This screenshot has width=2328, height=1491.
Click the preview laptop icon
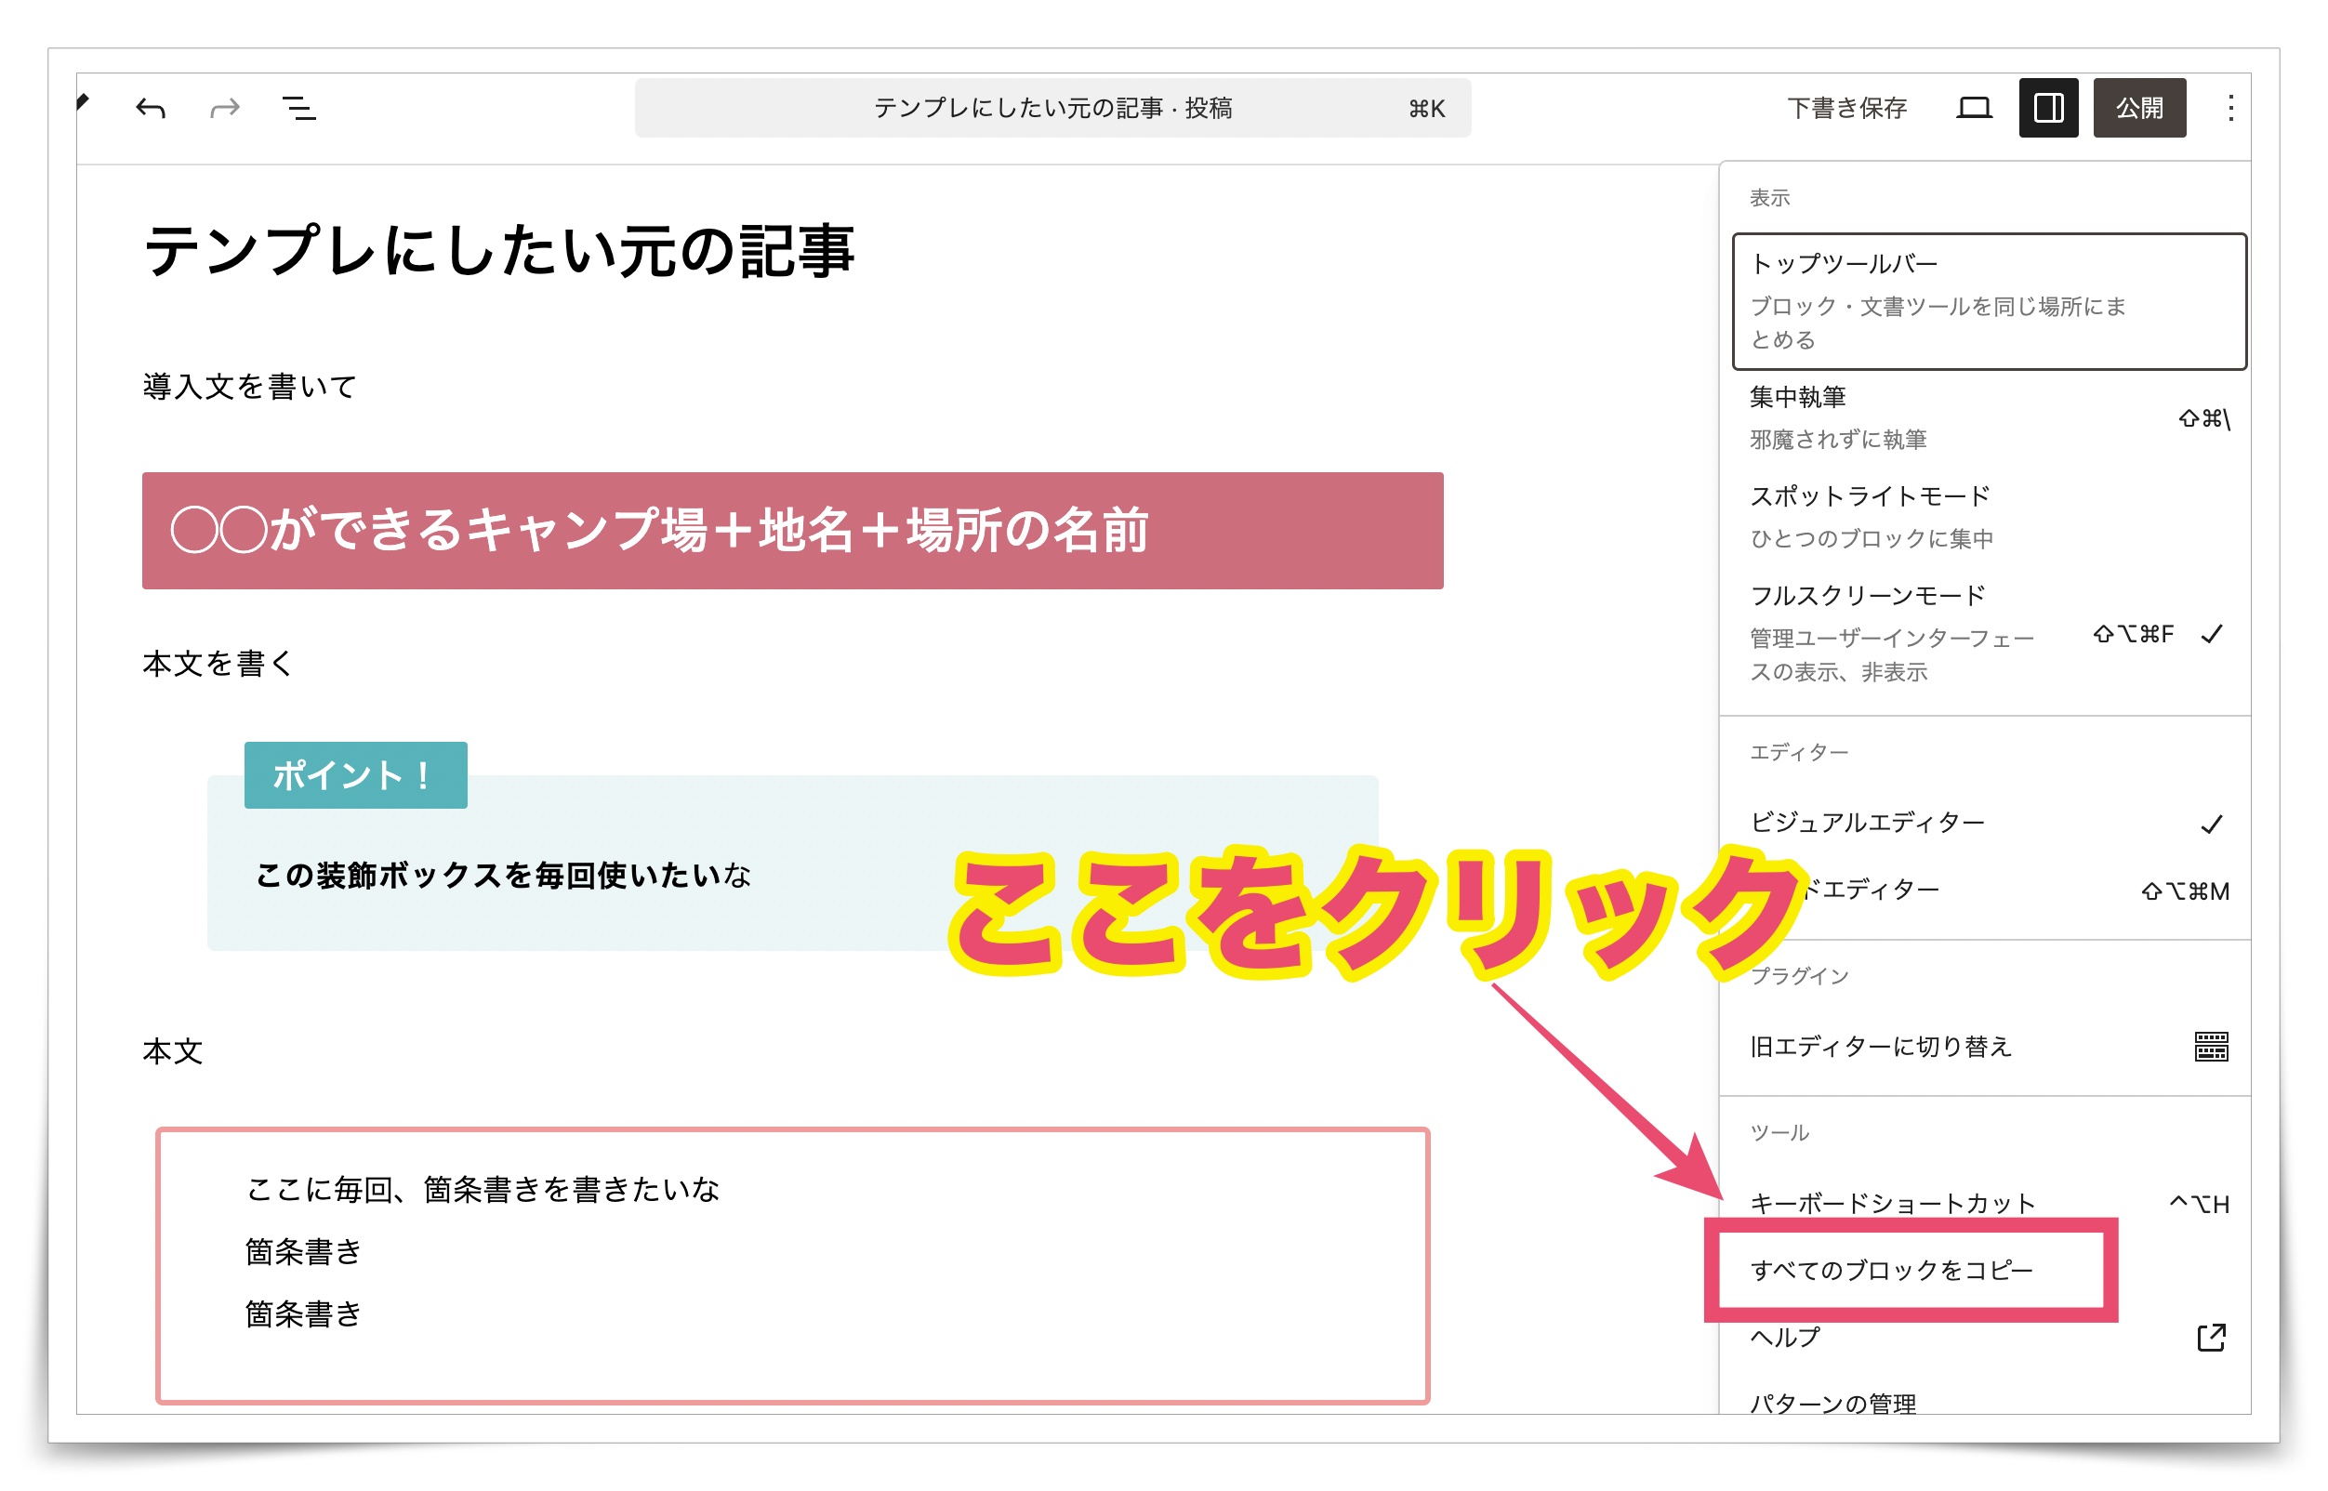[x=1974, y=108]
